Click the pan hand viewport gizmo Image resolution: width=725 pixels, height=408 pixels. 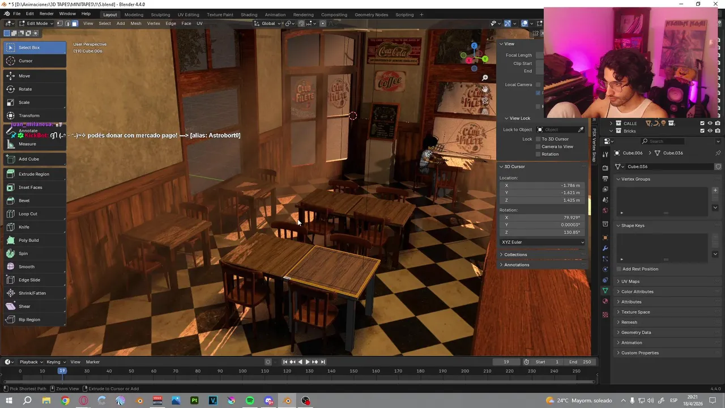point(485,89)
